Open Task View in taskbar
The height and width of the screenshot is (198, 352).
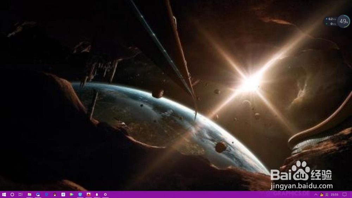[x=20, y=194]
